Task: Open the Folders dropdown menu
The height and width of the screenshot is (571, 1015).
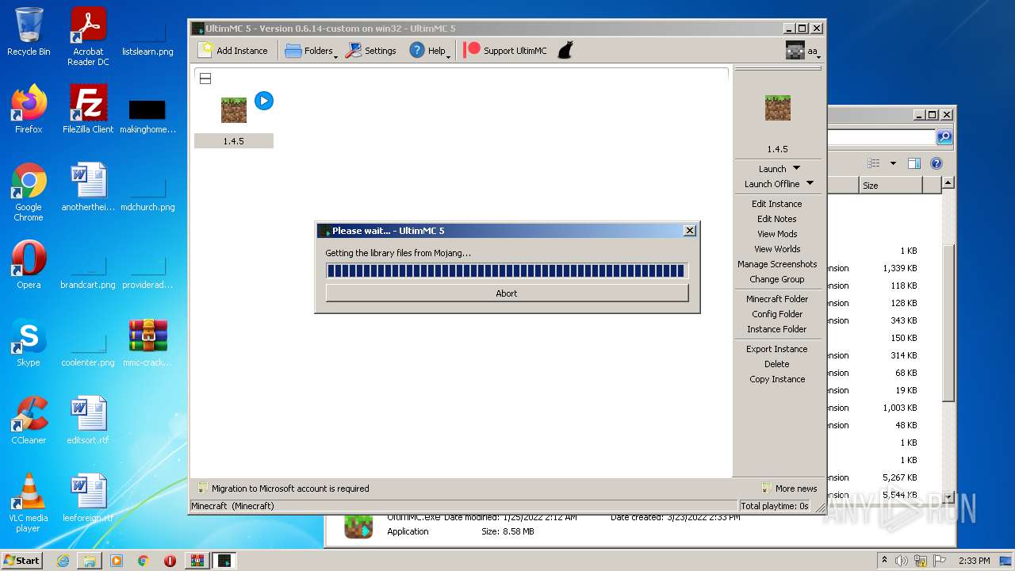Action: (311, 50)
